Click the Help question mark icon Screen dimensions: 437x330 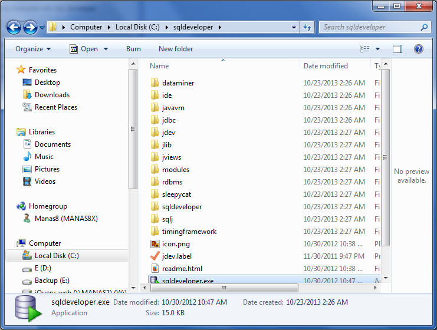pyautogui.click(x=418, y=49)
